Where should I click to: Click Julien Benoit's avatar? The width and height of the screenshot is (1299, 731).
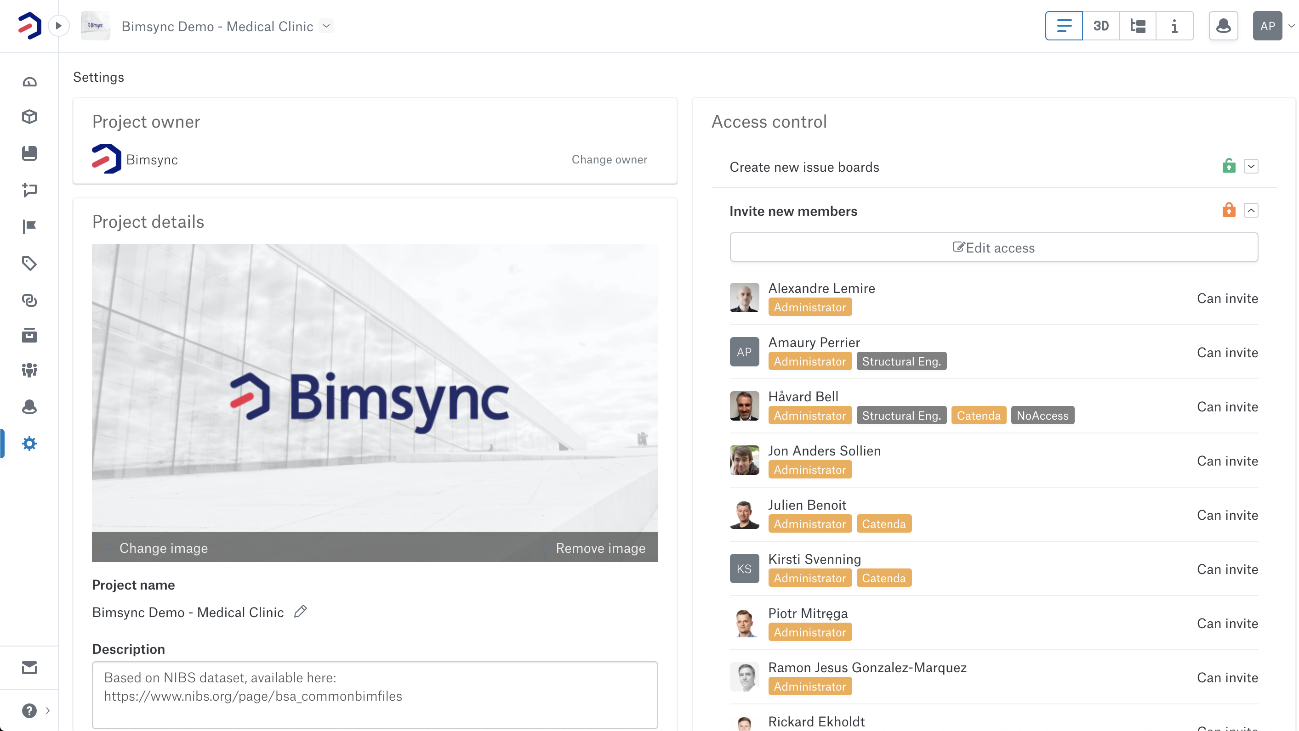click(744, 514)
